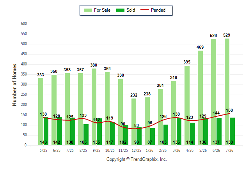Click the 4/26 For Sale bar labeled 395
Screen dimensions: 252x169
(x=187, y=106)
